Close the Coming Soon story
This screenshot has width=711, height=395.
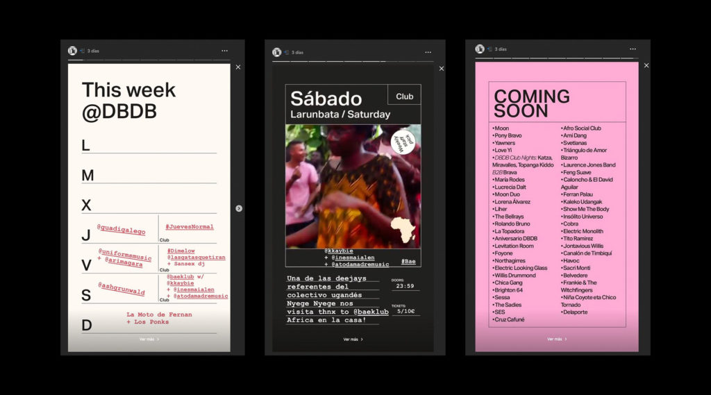tap(646, 65)
